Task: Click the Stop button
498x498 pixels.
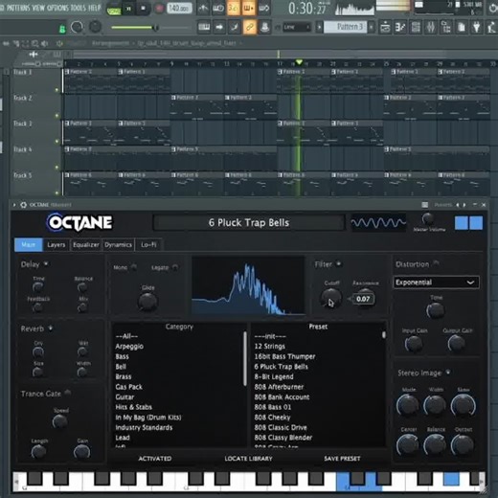Action: (x=144, y=9)
